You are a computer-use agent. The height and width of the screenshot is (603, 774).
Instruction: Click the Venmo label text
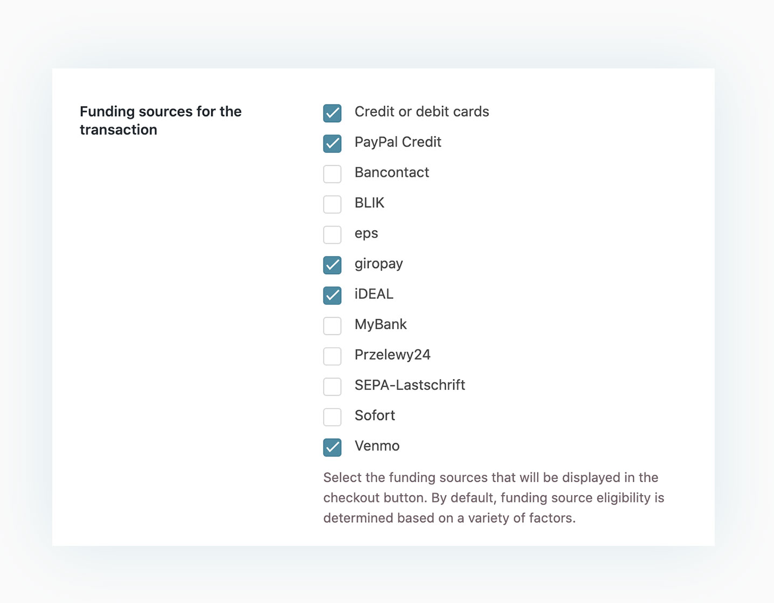[x=377, y=446]
